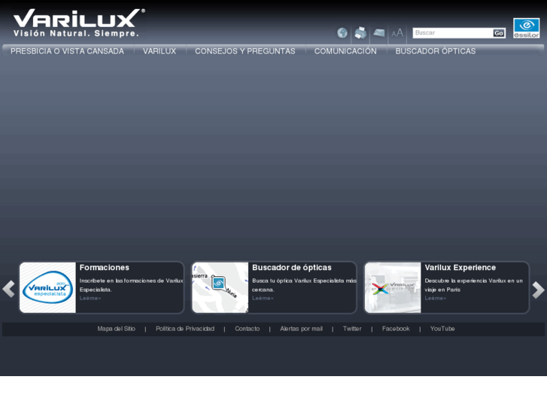Screen dimensions: 547x410
Task: Click Leérne link under Varilux Experience
Action: tap(435, 298)
